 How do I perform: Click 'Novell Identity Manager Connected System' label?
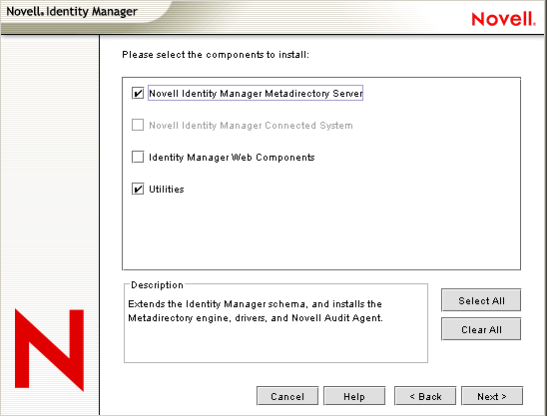tap(251, 125)
